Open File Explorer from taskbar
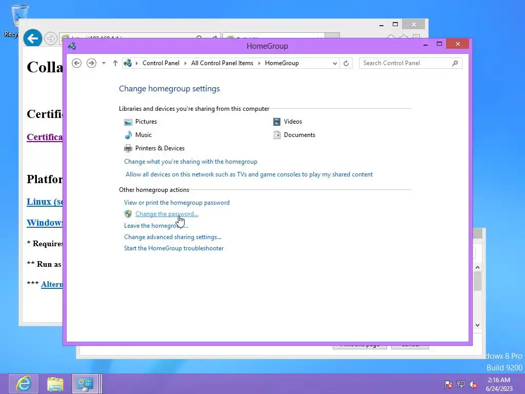The height and width of the screenshot is (394, 525). click(x=55, y=384)
